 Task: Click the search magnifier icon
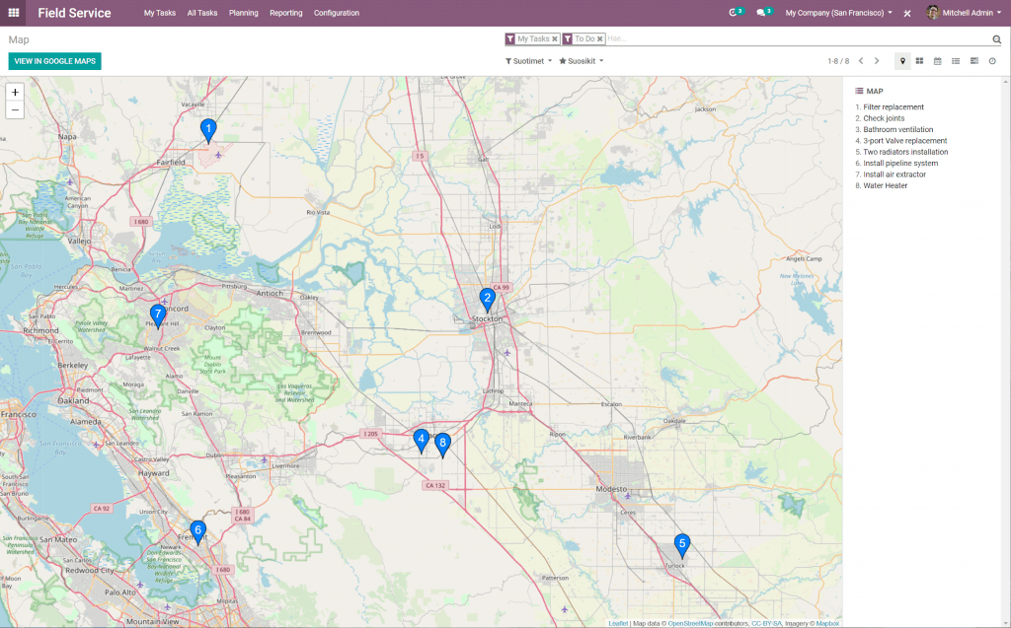coord(996,39)
